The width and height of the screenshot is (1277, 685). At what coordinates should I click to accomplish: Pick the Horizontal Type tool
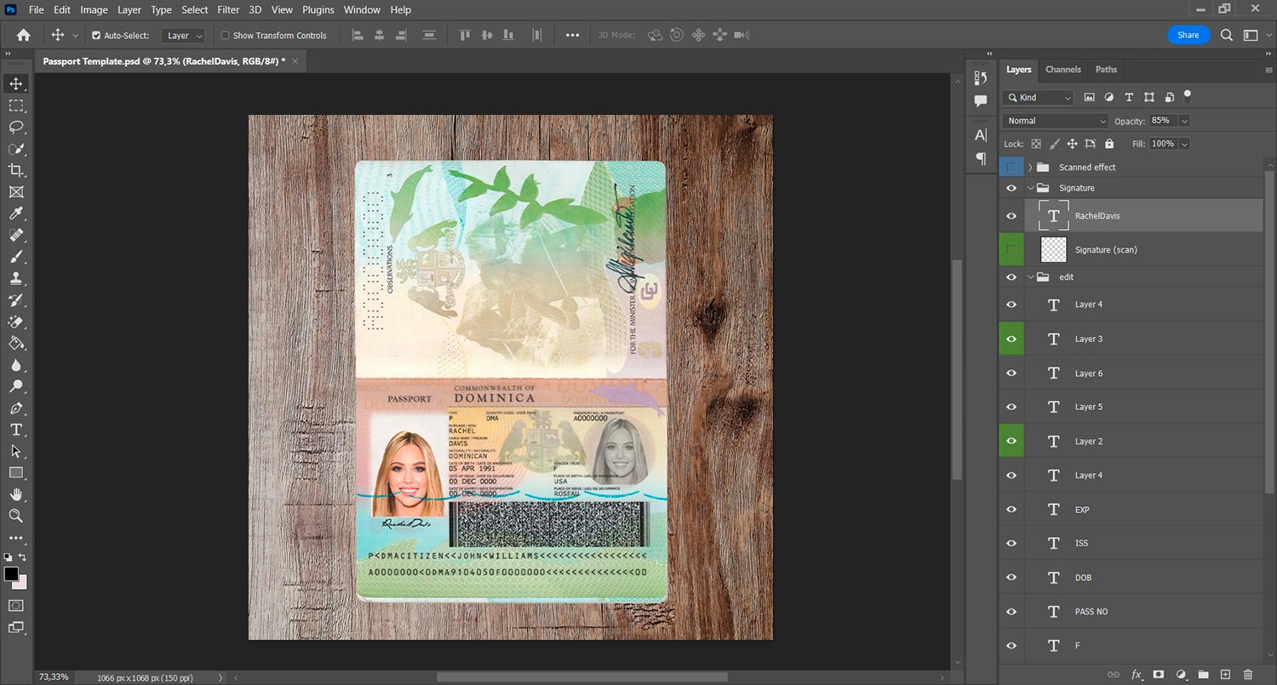tap(16, 430)
